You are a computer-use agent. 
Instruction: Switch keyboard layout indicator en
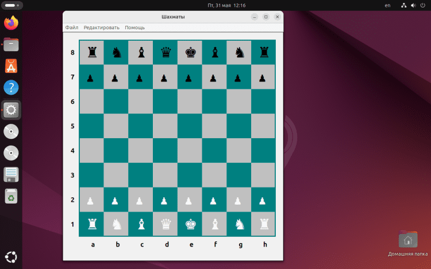(x=387, y=5)
